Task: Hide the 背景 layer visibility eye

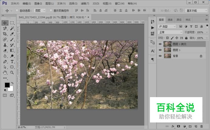Action: click(x=160, y=56)
